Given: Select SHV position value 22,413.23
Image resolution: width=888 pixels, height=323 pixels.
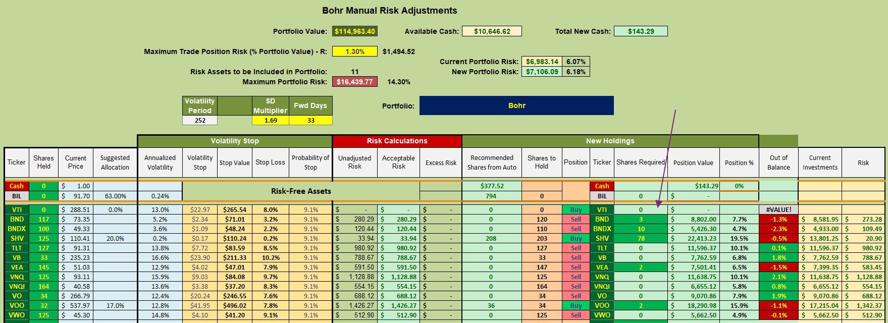Looking at the screenshot, I should point(694,239).
